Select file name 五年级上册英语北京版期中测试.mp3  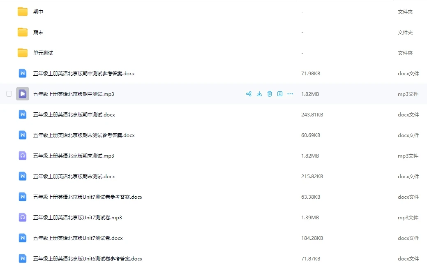coord(74,94)
